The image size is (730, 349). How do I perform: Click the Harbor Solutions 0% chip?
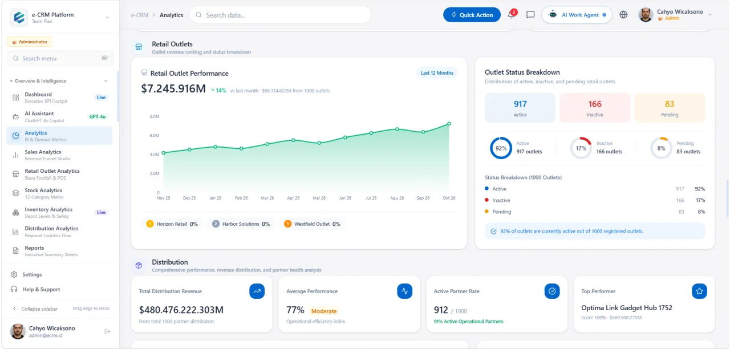coord(241,224)
